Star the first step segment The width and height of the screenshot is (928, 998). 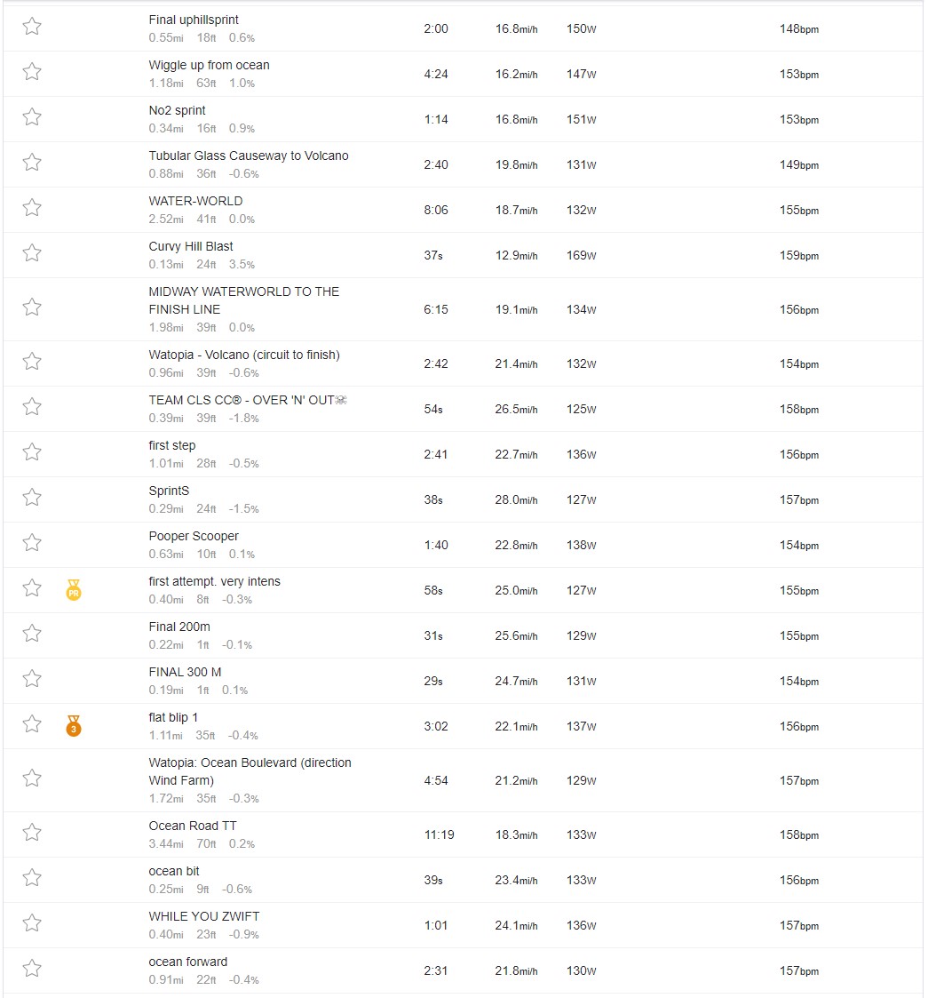[x=32, y=452]
